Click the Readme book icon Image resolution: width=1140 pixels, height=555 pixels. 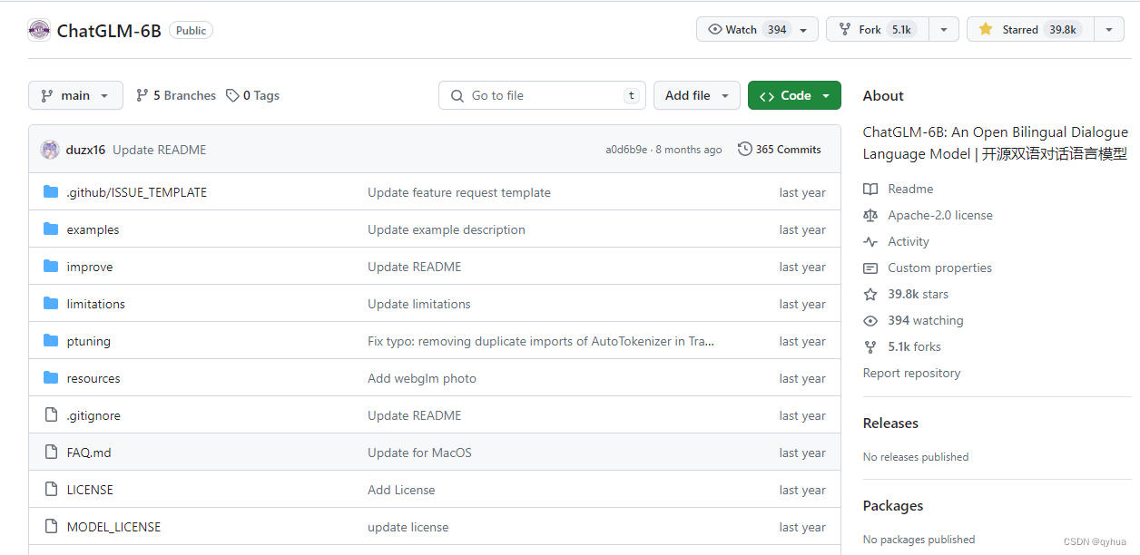(870, 189)
